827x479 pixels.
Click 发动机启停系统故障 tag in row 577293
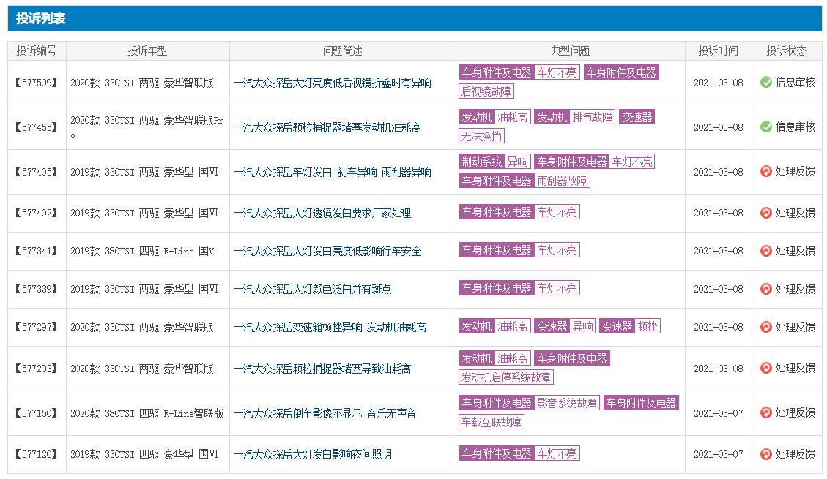tap(506, 377)
